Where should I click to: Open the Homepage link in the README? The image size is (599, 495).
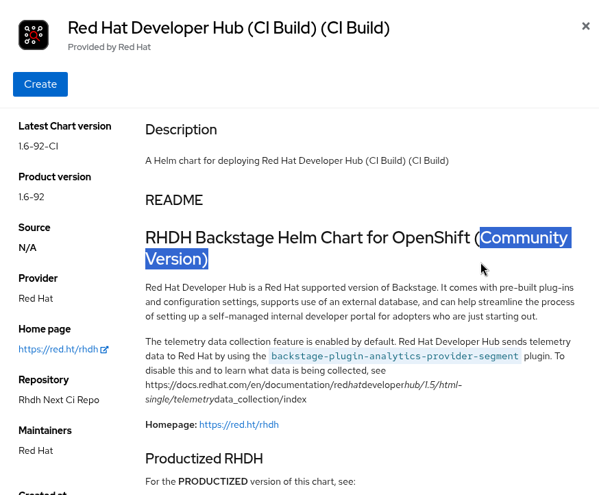click(x=239, y=424)
